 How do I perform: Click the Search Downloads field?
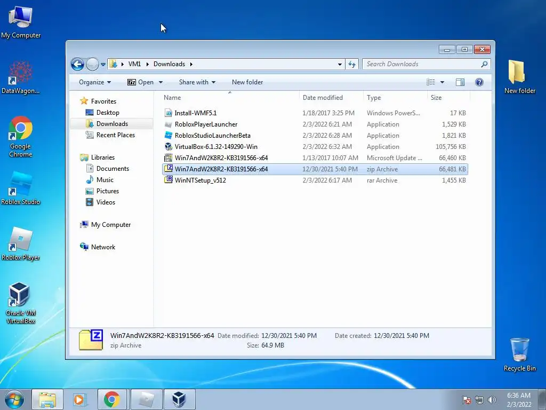click(426, 64)
